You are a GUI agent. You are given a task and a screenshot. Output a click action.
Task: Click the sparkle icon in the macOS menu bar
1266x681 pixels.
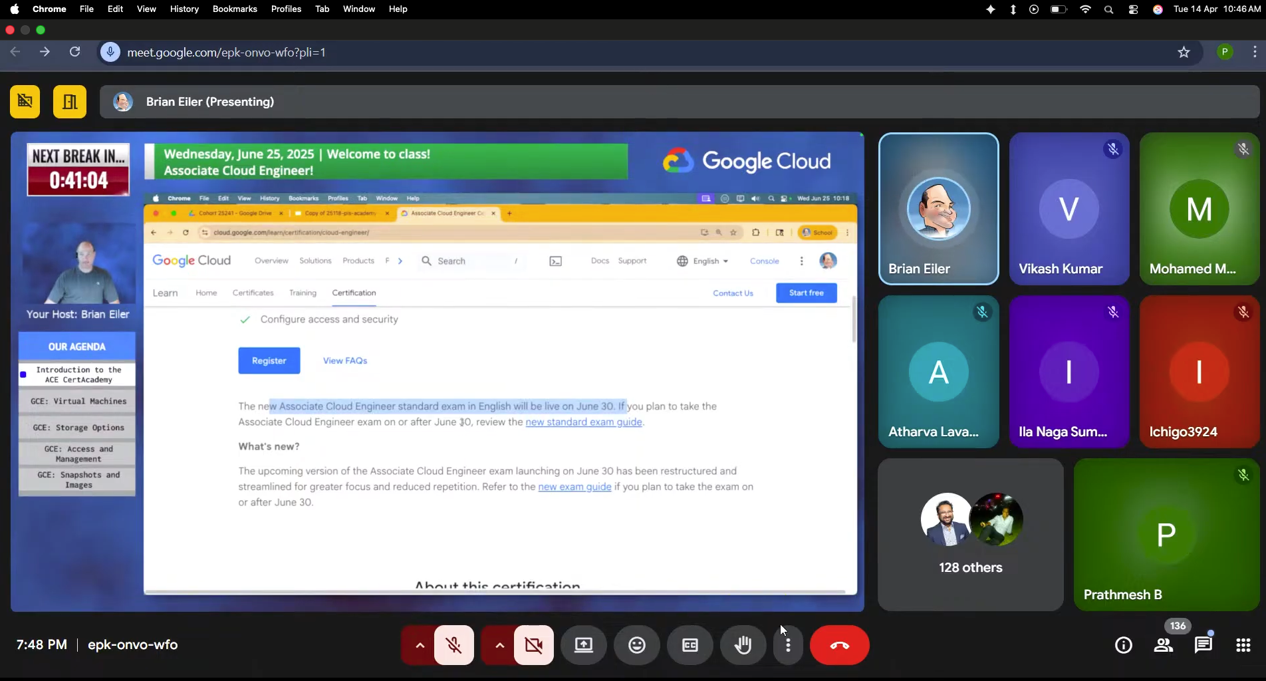tap(991, 9)
